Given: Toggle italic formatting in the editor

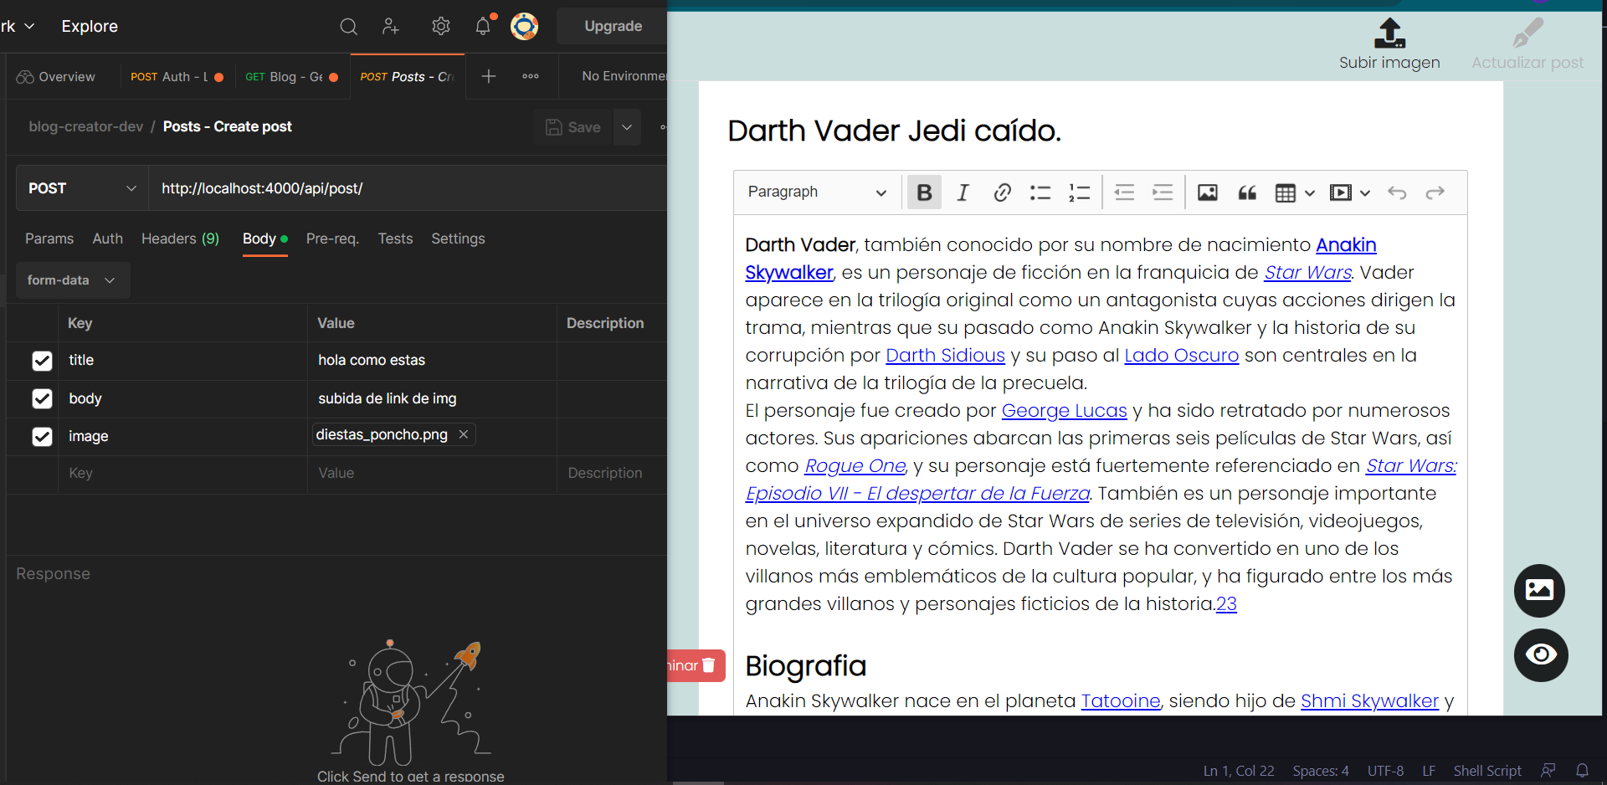Looking at the screenshot, I should (x=963, y=192).
